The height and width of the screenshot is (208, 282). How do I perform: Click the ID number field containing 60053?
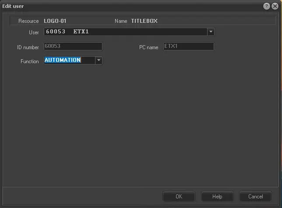coord(73,47)
